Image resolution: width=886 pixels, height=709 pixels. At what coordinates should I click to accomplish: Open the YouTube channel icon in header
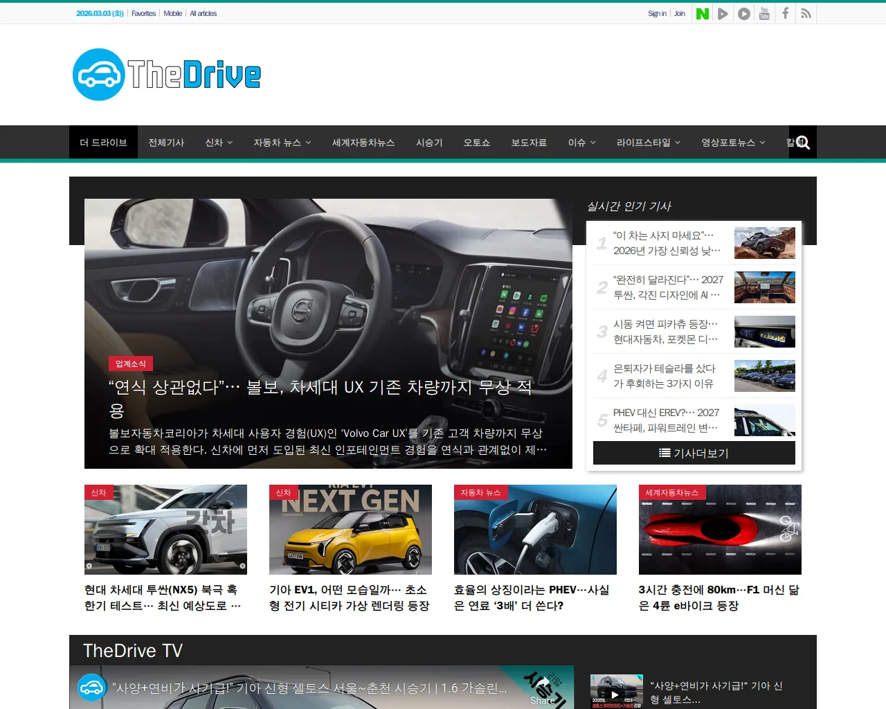click(764, 14)
